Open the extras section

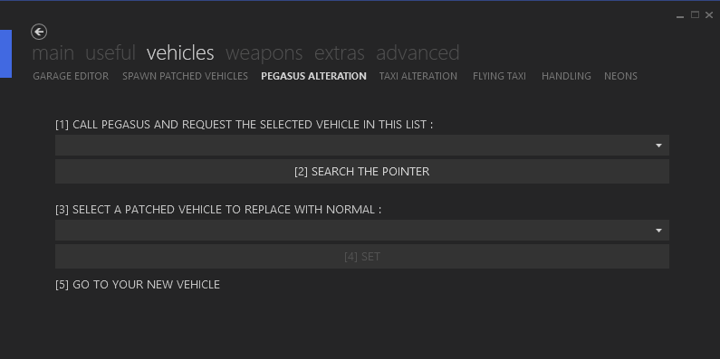340,53
